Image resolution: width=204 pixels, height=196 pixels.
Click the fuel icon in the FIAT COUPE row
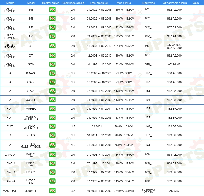point(52,100)
